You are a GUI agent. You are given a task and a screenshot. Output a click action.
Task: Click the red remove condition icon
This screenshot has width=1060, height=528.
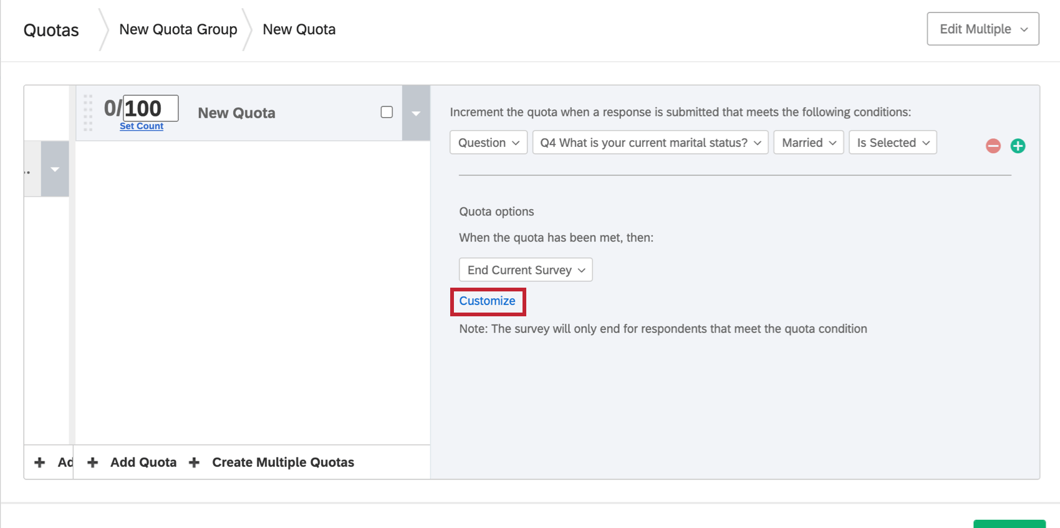pos(993,146)
